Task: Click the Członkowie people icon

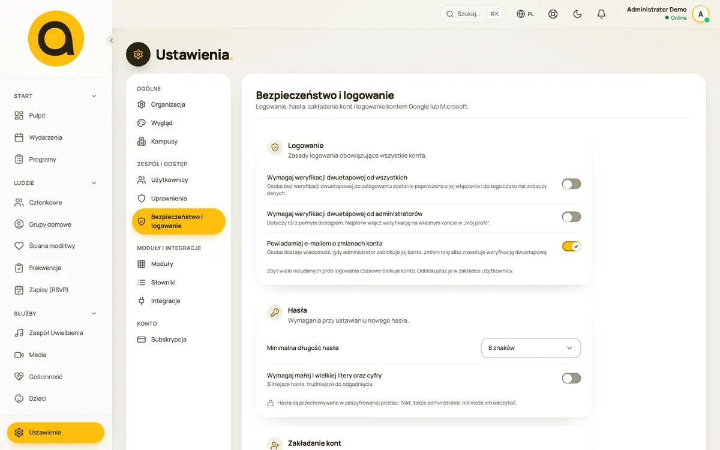Action: [19, 202]
